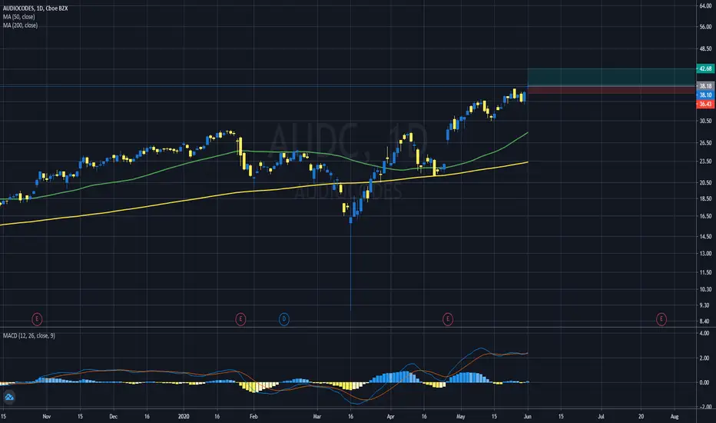
Task: Click the Mar label on time axis
Action: click(317, 416)
